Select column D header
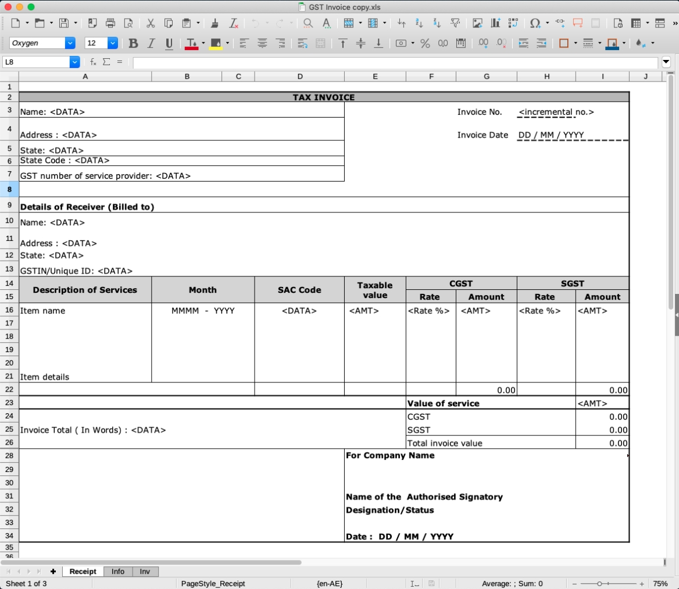Image resolution: width=679 pixels, height=589 pixels. coord(299,76)
